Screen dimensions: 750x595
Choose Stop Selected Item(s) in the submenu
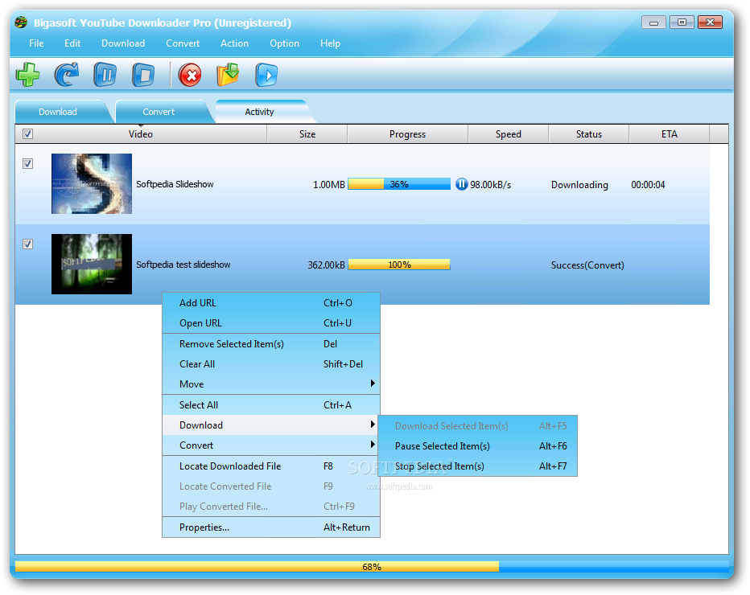tap(477, 466)
